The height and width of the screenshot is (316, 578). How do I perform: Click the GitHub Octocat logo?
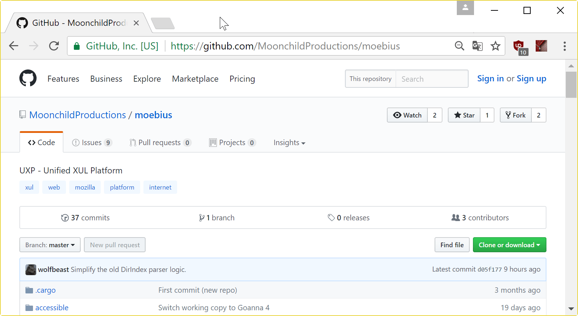tap(28, 78)
